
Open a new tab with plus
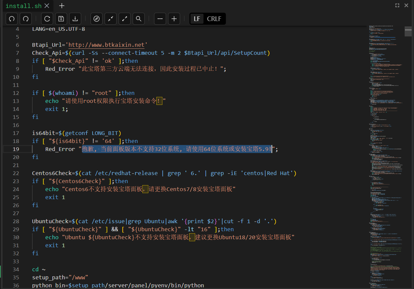click(x=62, y=6)
